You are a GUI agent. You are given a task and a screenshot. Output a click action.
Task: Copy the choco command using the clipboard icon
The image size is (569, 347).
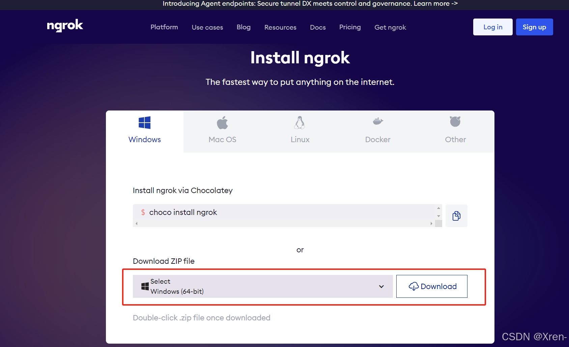tap(456, 216)
